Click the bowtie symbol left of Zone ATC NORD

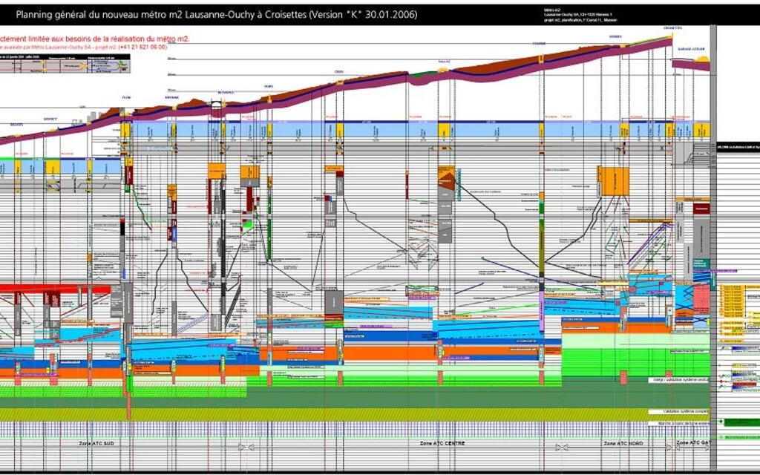click(562, 447)
